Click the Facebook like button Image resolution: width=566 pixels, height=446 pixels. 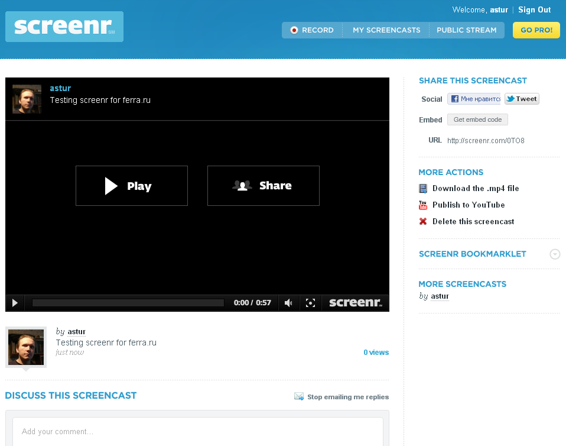point(474,99)
